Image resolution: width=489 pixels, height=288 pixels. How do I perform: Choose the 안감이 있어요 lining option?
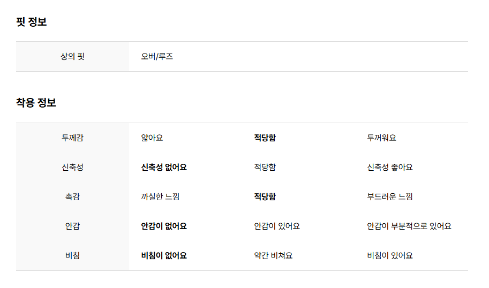point(276,226)
